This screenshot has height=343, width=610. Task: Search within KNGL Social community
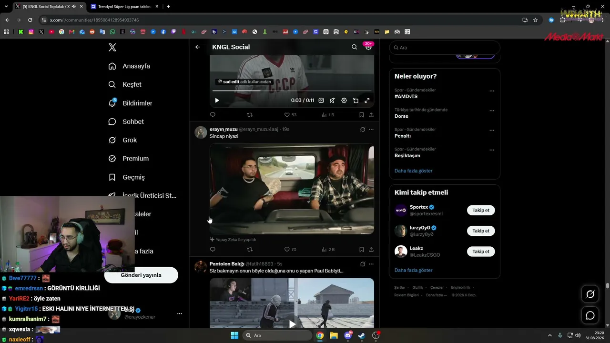tap(354, 47)
